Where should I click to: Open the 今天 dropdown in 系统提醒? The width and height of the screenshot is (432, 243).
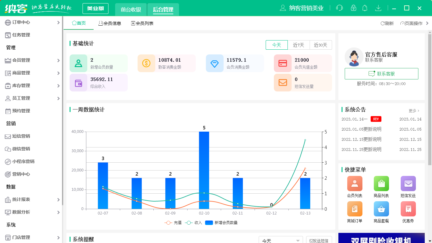click(281, 240)
